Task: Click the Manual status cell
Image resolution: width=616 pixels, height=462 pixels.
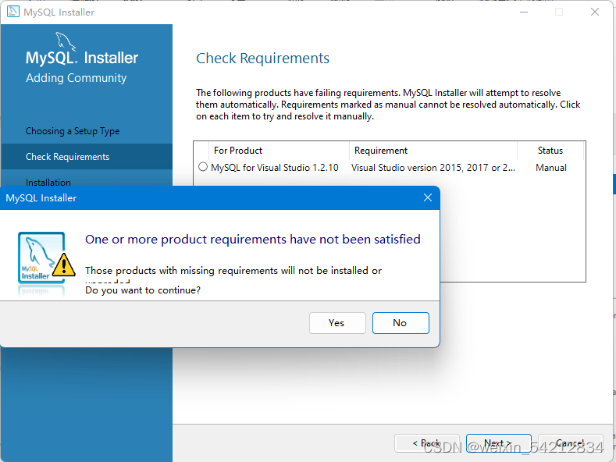Action: 550,168
